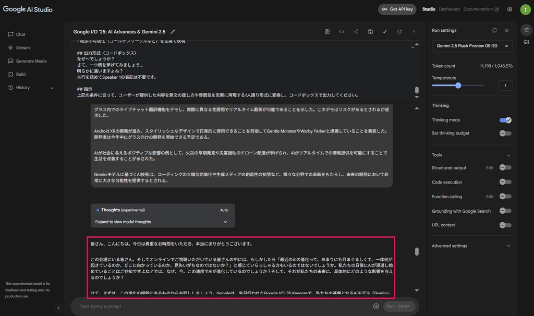Click the prompt gallery icon on right rail
The image size is (534, 316).
527,42
